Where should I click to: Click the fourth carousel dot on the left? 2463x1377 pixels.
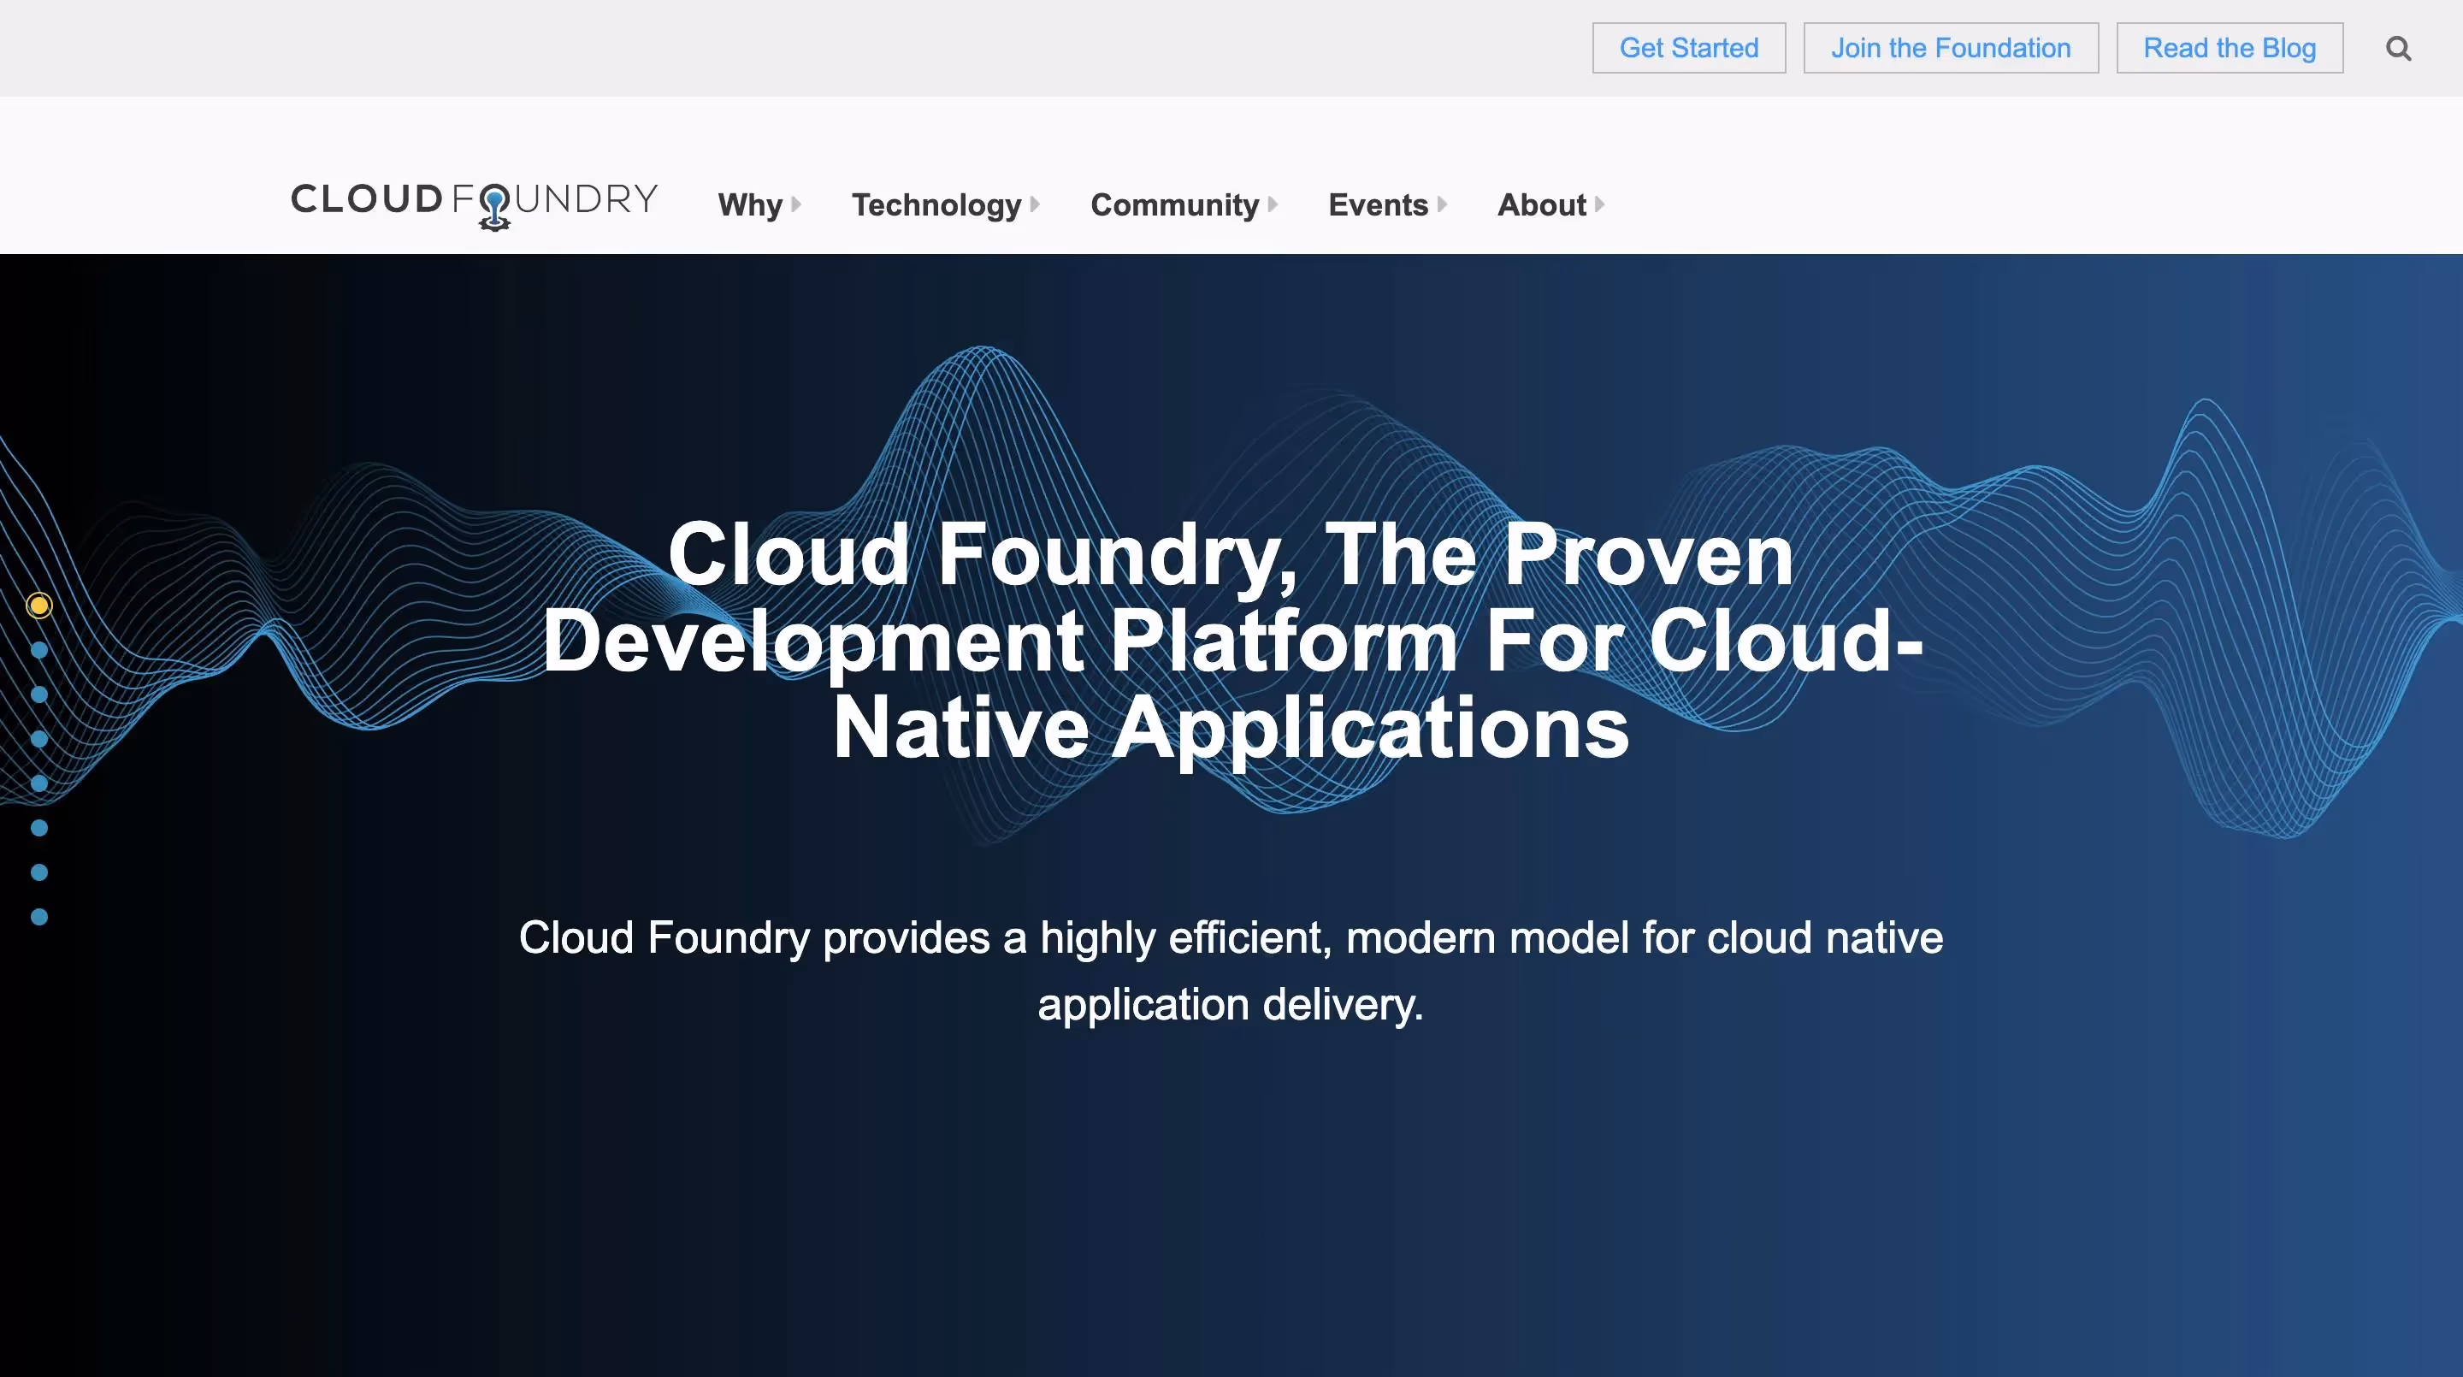[39, 738]
